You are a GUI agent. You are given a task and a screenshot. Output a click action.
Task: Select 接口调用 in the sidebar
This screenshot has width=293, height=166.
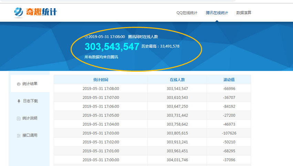click(30, 135)
